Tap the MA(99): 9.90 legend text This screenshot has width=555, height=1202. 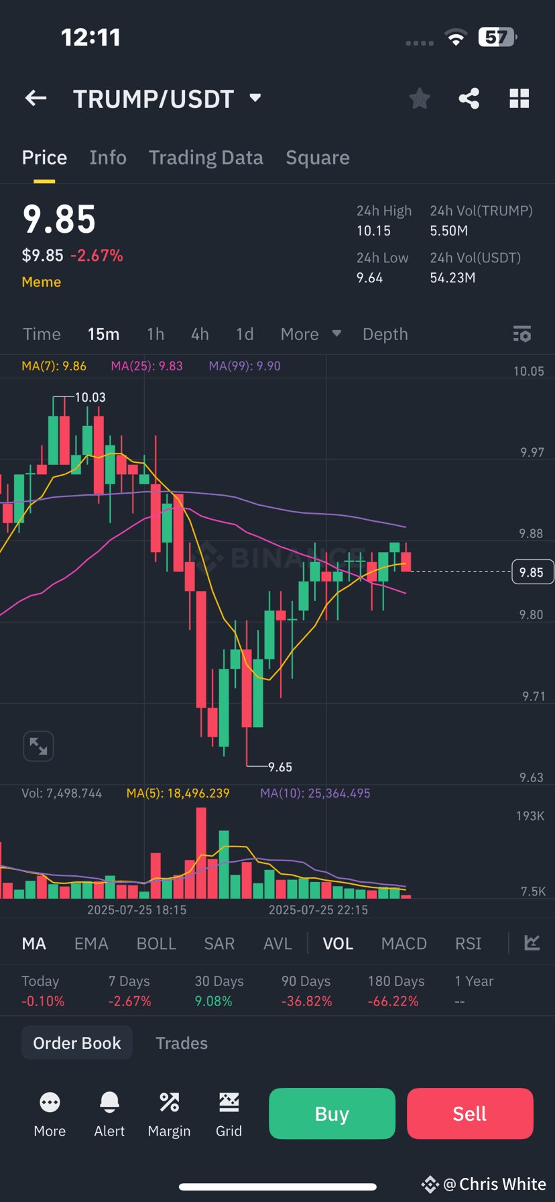(245, 366)
